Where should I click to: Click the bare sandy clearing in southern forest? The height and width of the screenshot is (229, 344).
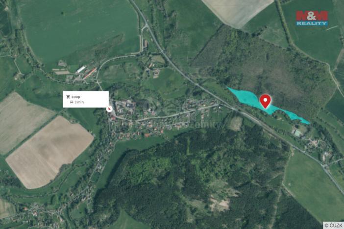220,203
